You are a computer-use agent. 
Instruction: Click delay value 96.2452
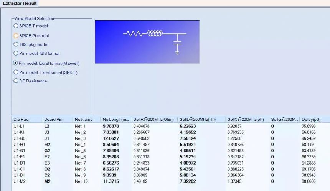click(309, 138)
